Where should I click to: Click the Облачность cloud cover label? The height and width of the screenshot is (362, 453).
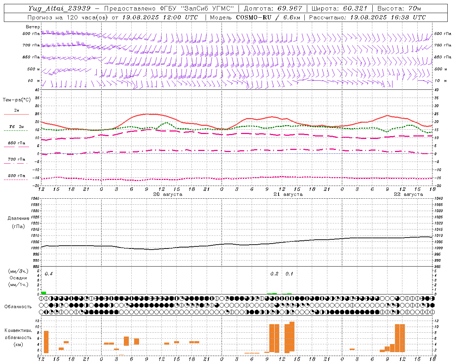pos(18,307)
